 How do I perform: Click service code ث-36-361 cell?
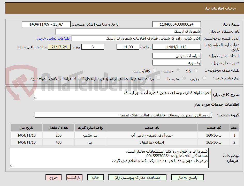click(214, 142)
